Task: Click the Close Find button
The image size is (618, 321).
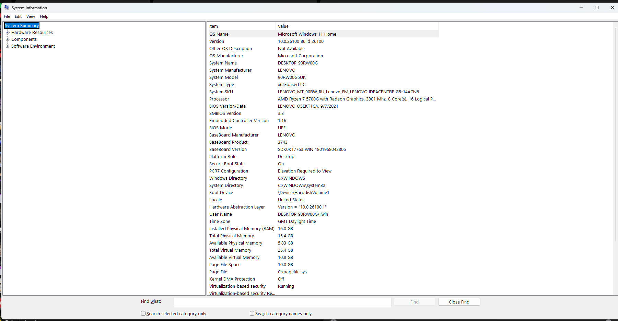Action: (459, 302)
